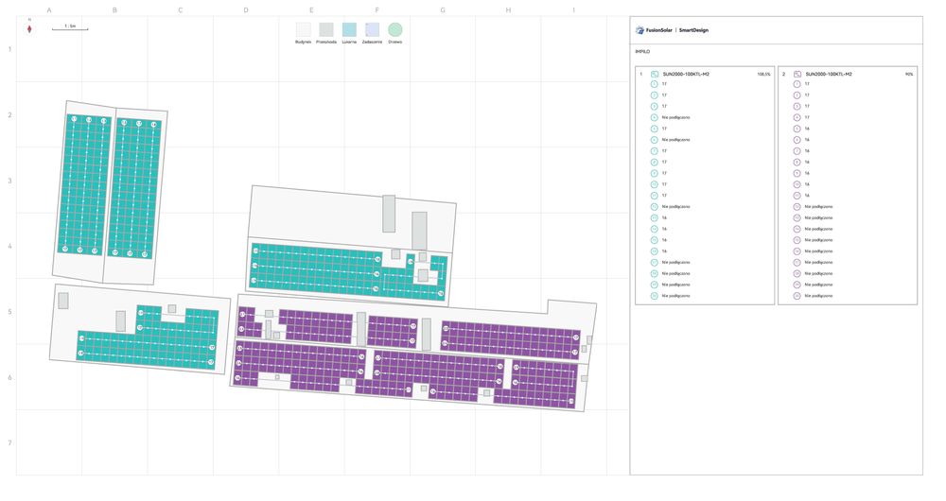Click string 7 circle under inverter 1

coord(654,151)
